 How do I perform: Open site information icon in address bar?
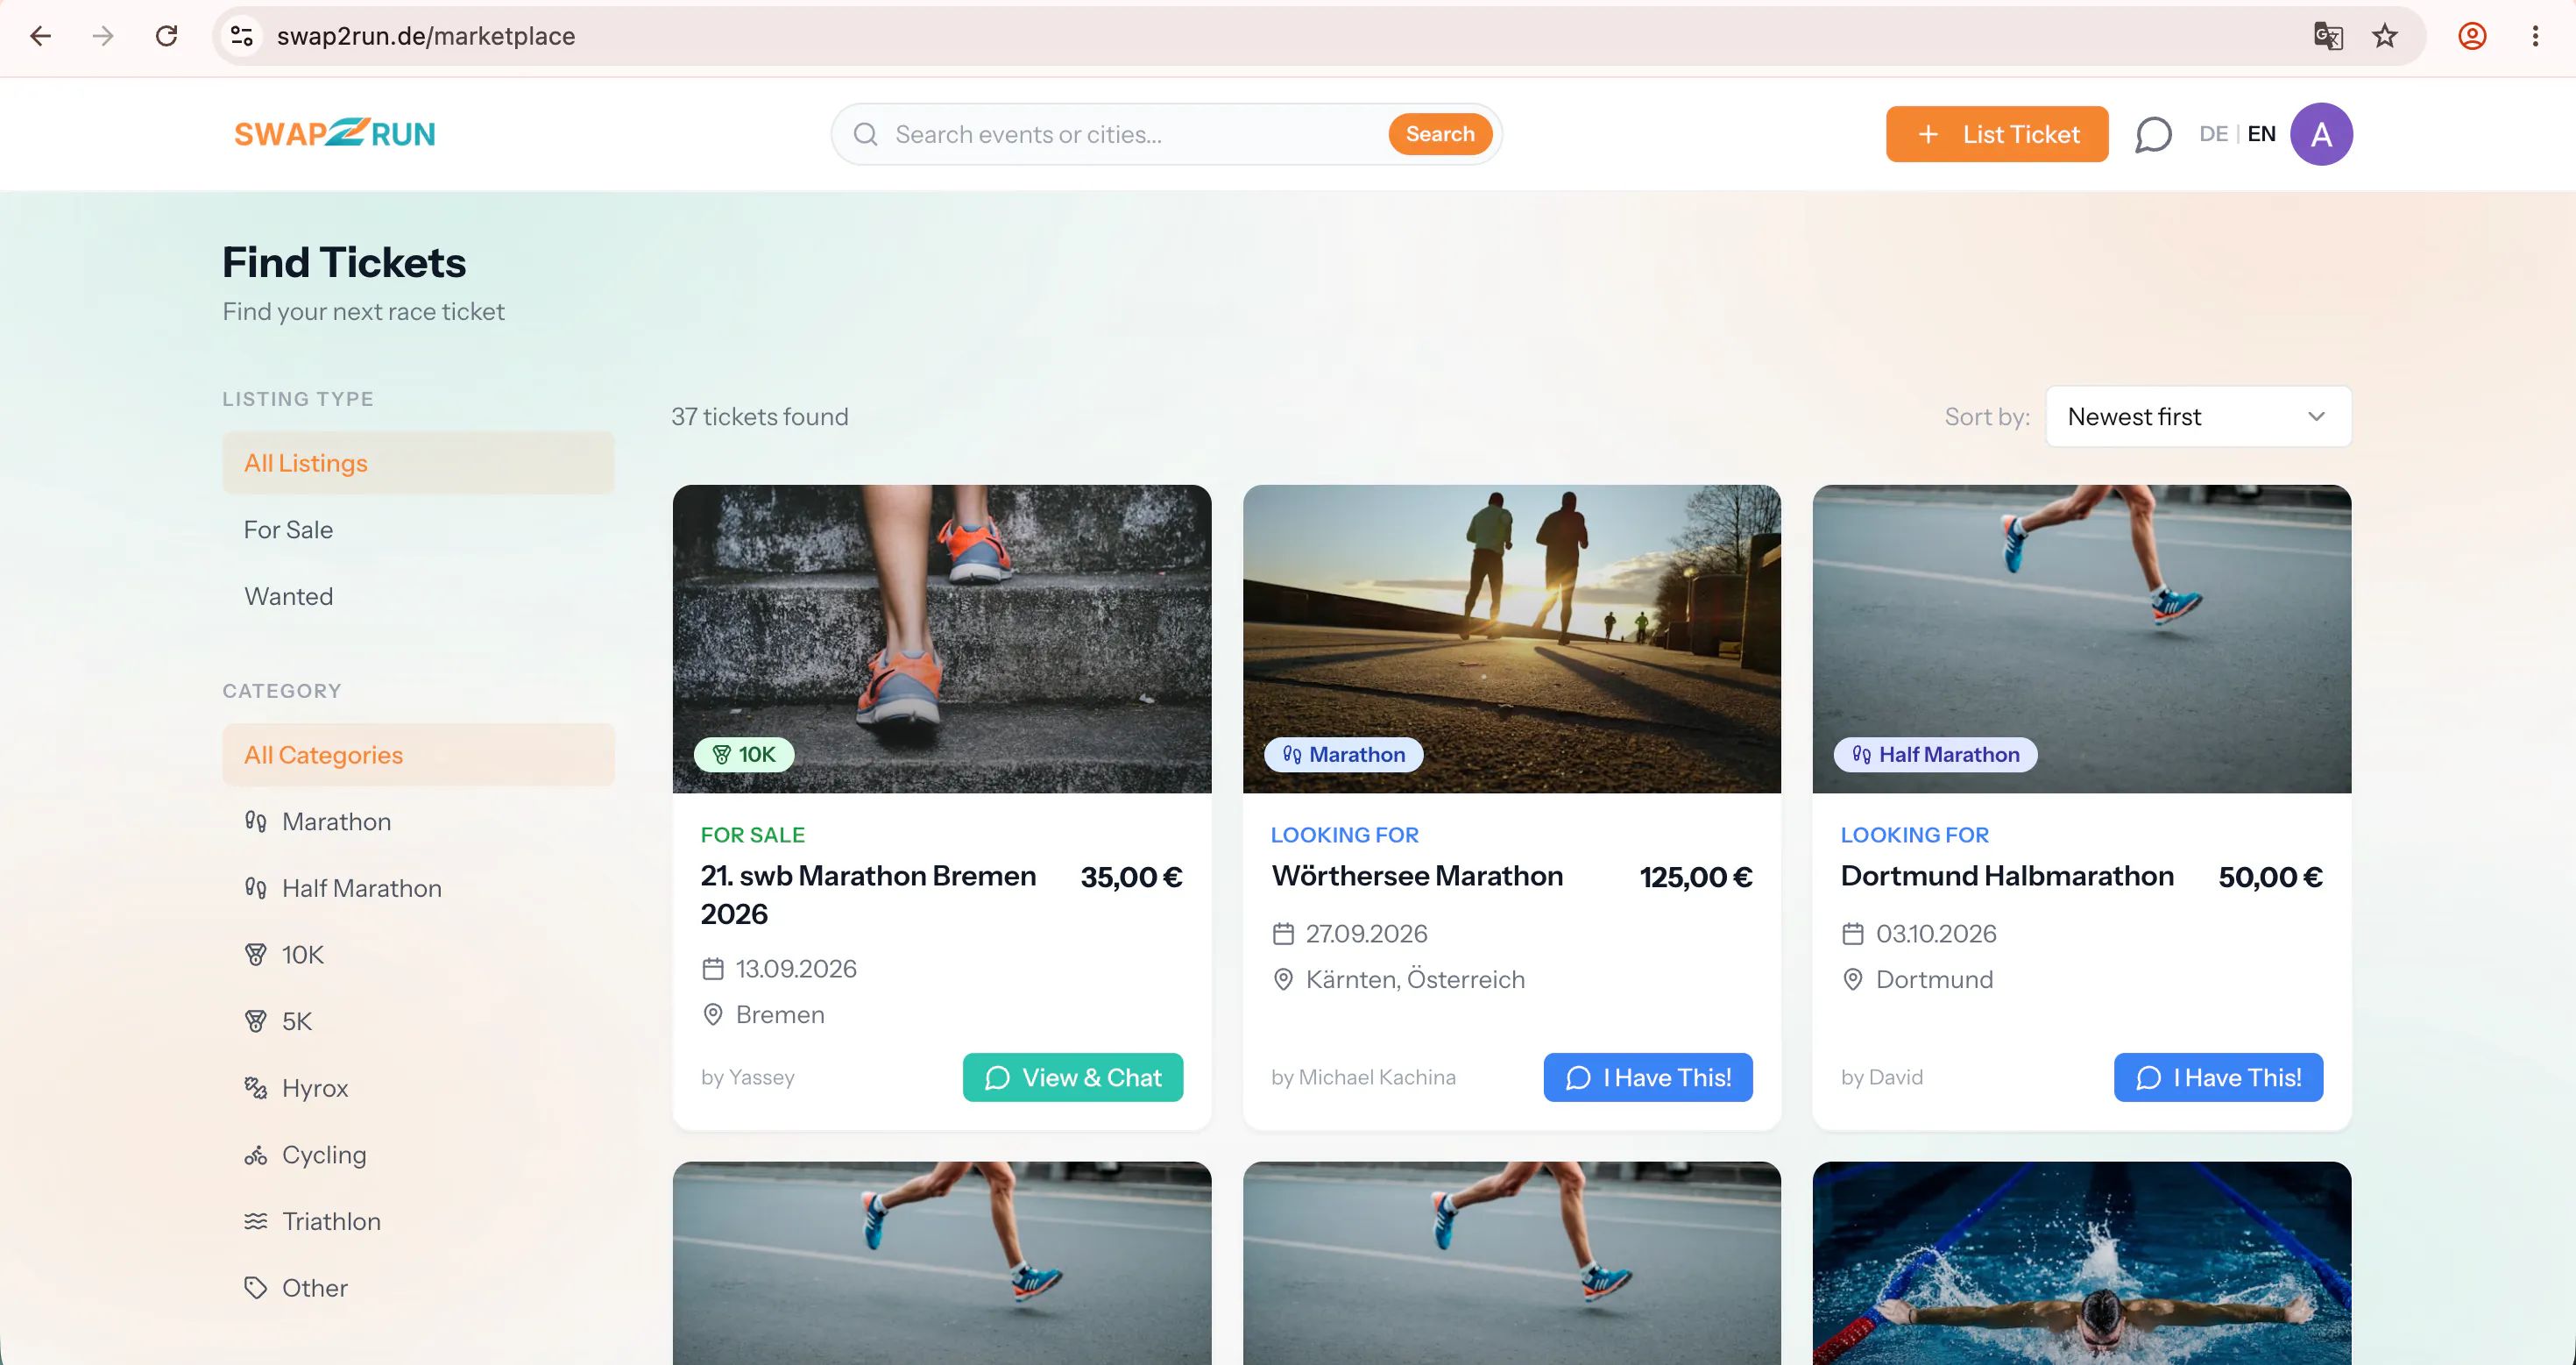[x=241, y=36]
